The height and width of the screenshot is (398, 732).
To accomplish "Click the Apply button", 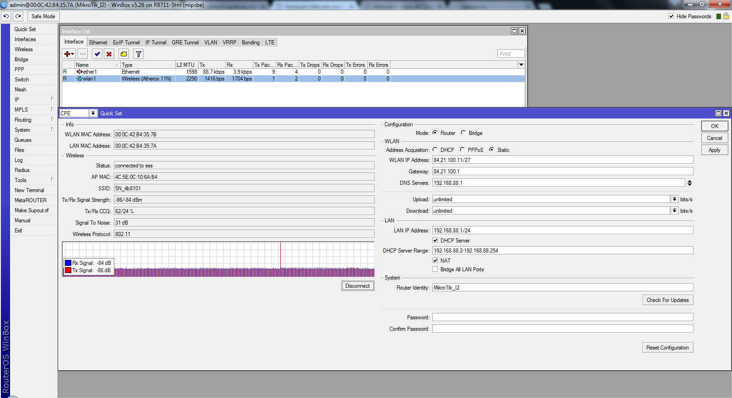I will point(715,150).
